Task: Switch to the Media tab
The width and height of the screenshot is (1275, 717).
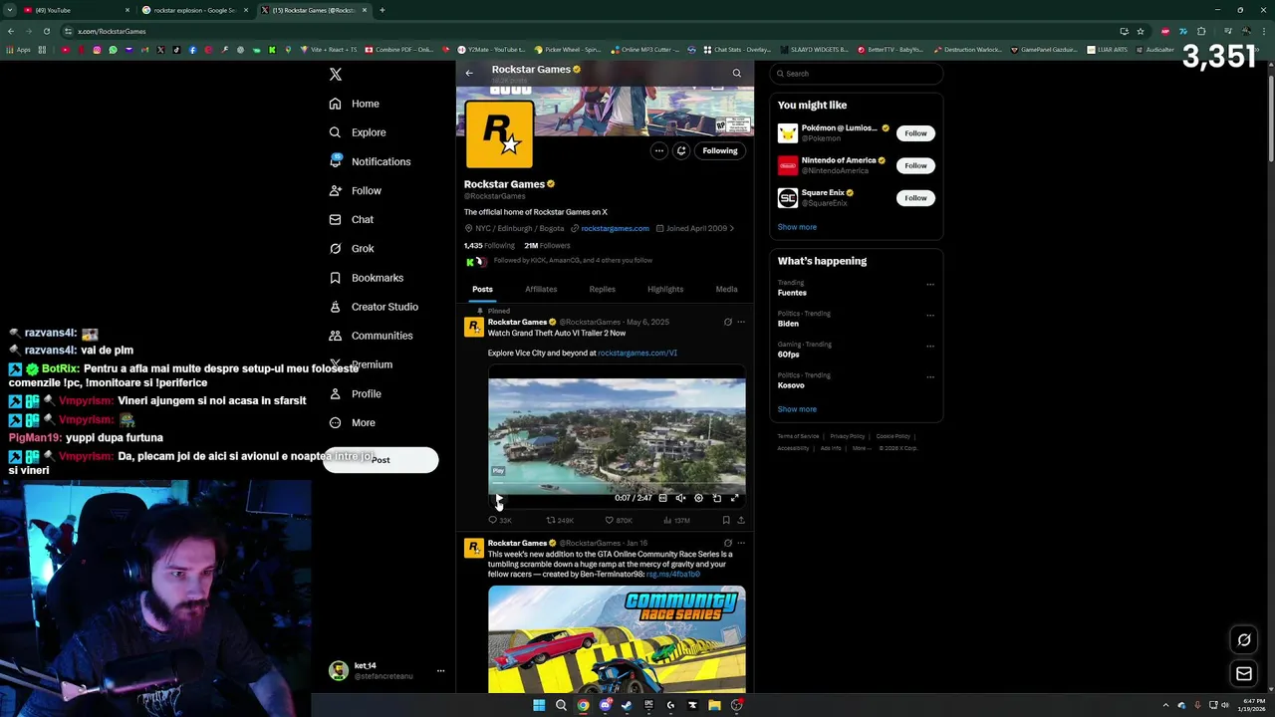Action: coord(726,289)
